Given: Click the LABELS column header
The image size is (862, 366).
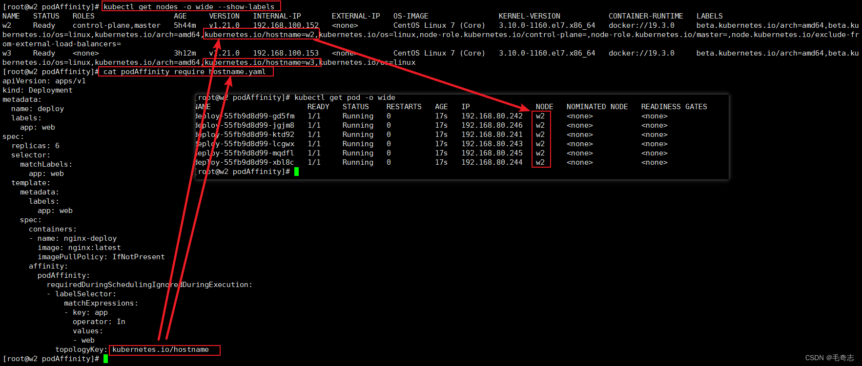Looking at the screenshot, I should click(x=710, y=16).
